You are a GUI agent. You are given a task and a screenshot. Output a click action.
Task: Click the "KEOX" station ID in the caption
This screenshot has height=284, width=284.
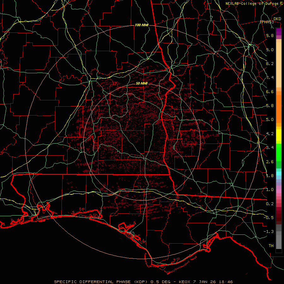pos(184,282)
